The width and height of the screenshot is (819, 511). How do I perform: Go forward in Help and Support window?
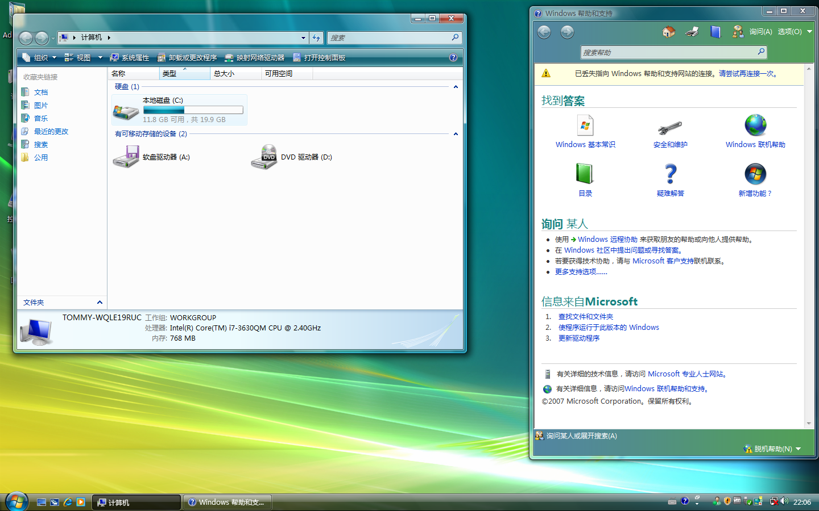click(567, 32)
